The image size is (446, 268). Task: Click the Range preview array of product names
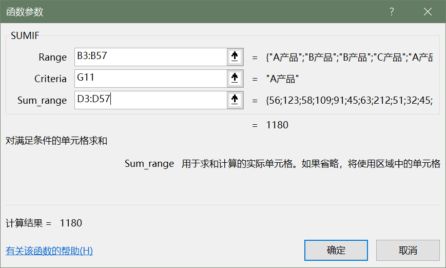point(349,58)
